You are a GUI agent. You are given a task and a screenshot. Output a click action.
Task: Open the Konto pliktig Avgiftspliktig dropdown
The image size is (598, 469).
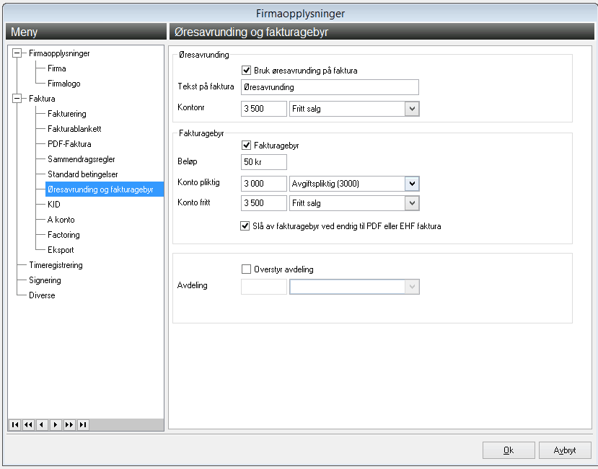[412, 184]
